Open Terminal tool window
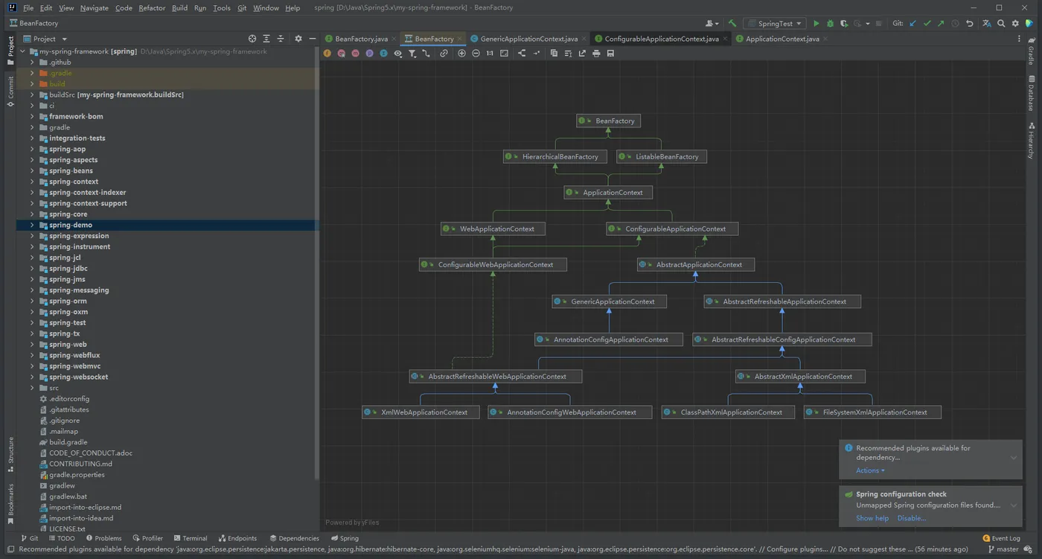The height and width of the screenshot is (559, 1042). (x=190, y=538)
